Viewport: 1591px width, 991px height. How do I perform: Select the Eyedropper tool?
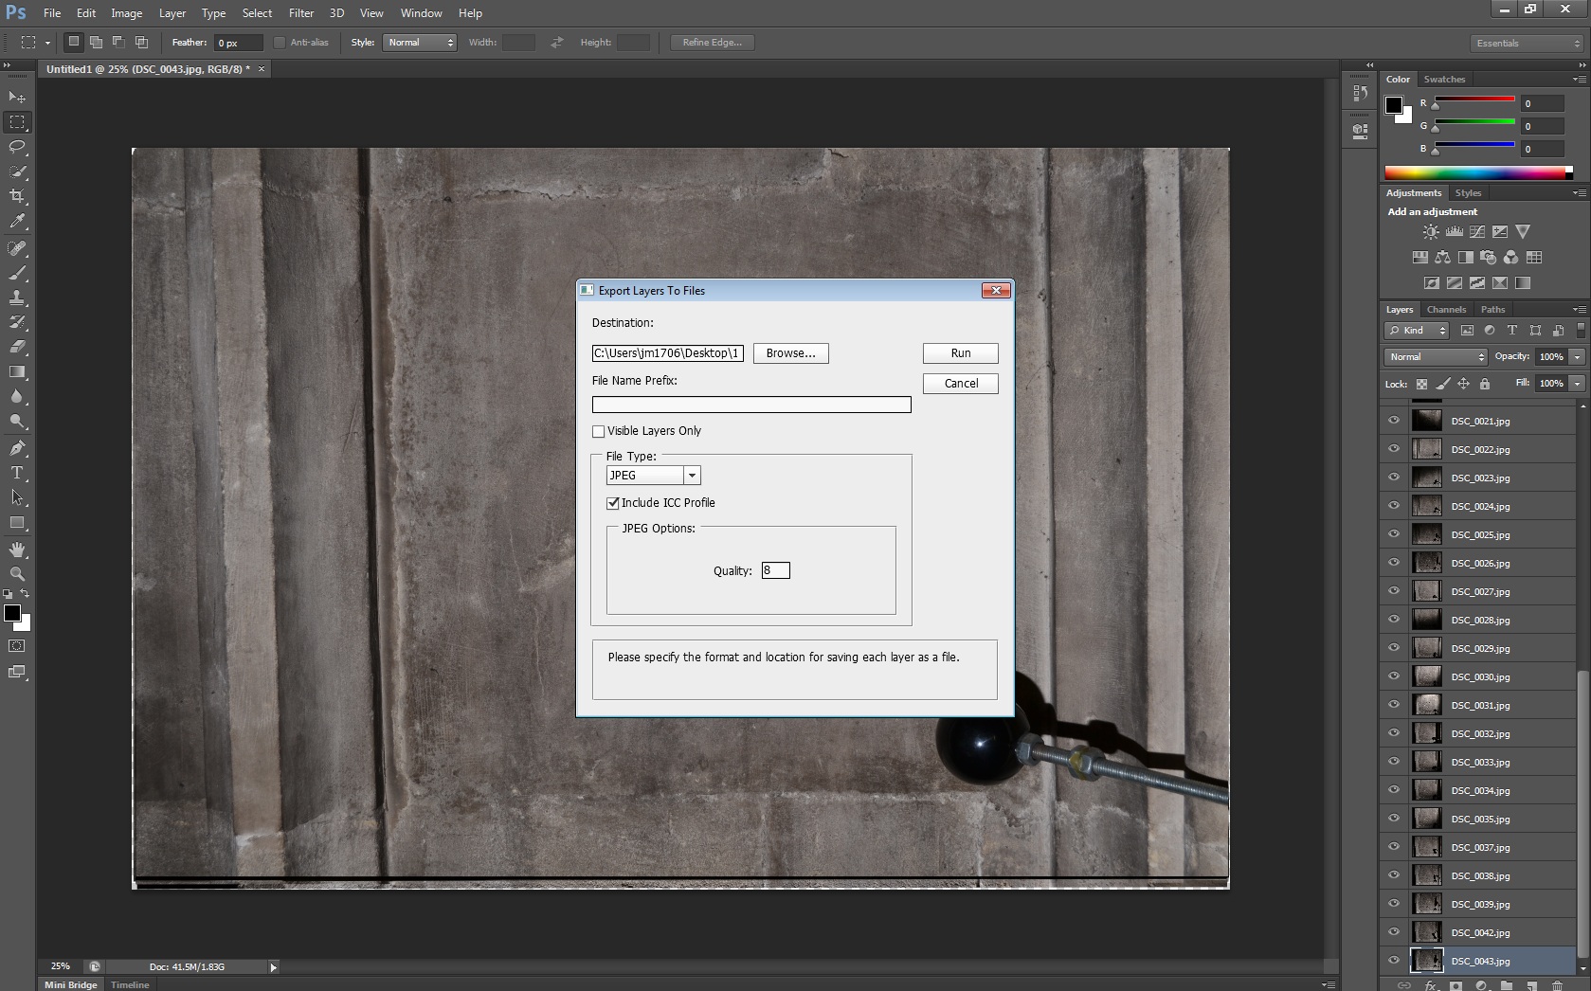pos(17,222)
